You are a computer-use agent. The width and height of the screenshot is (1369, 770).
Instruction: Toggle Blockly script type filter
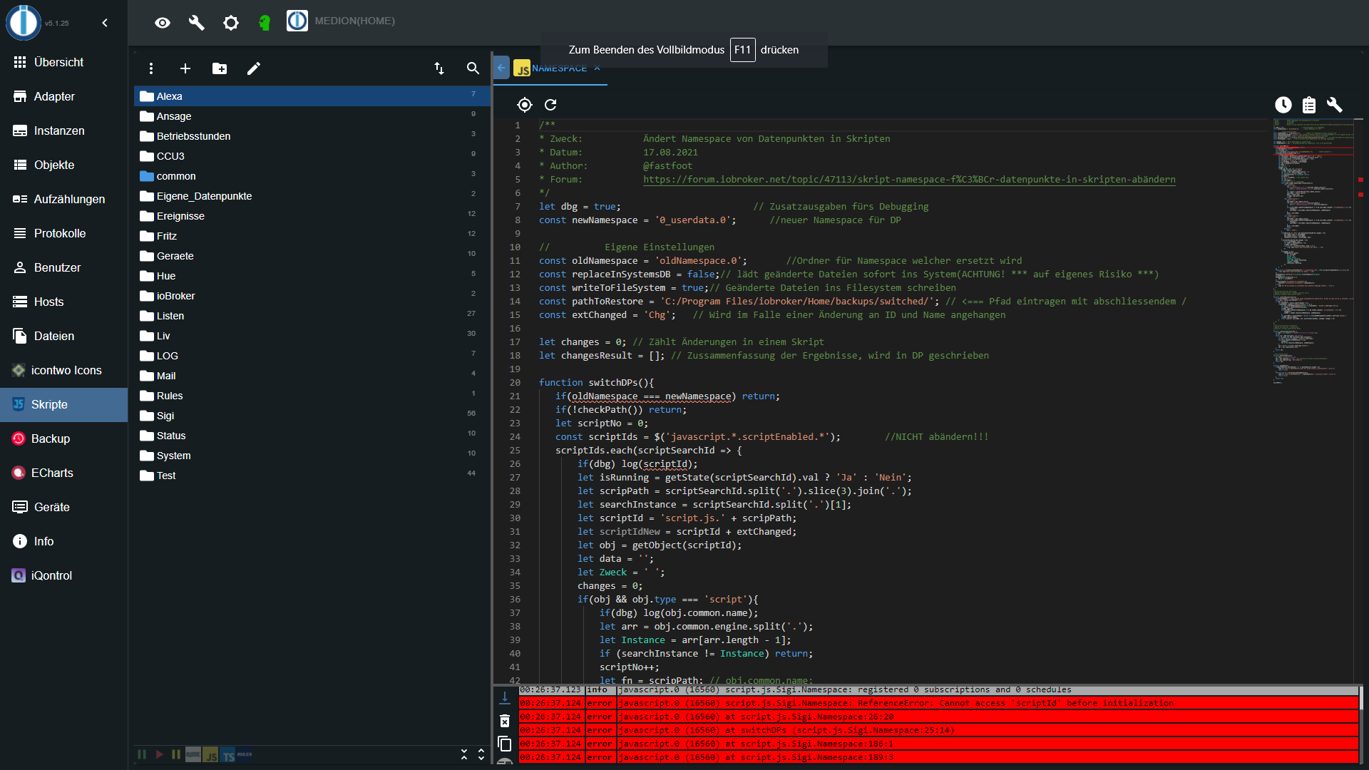point(193,754)
